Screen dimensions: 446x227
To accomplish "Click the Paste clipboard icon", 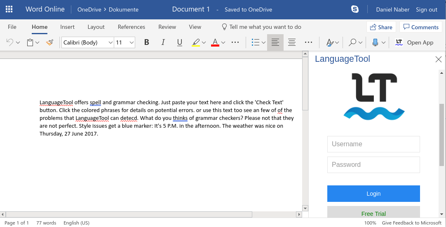I will click(x=30, y=42).
